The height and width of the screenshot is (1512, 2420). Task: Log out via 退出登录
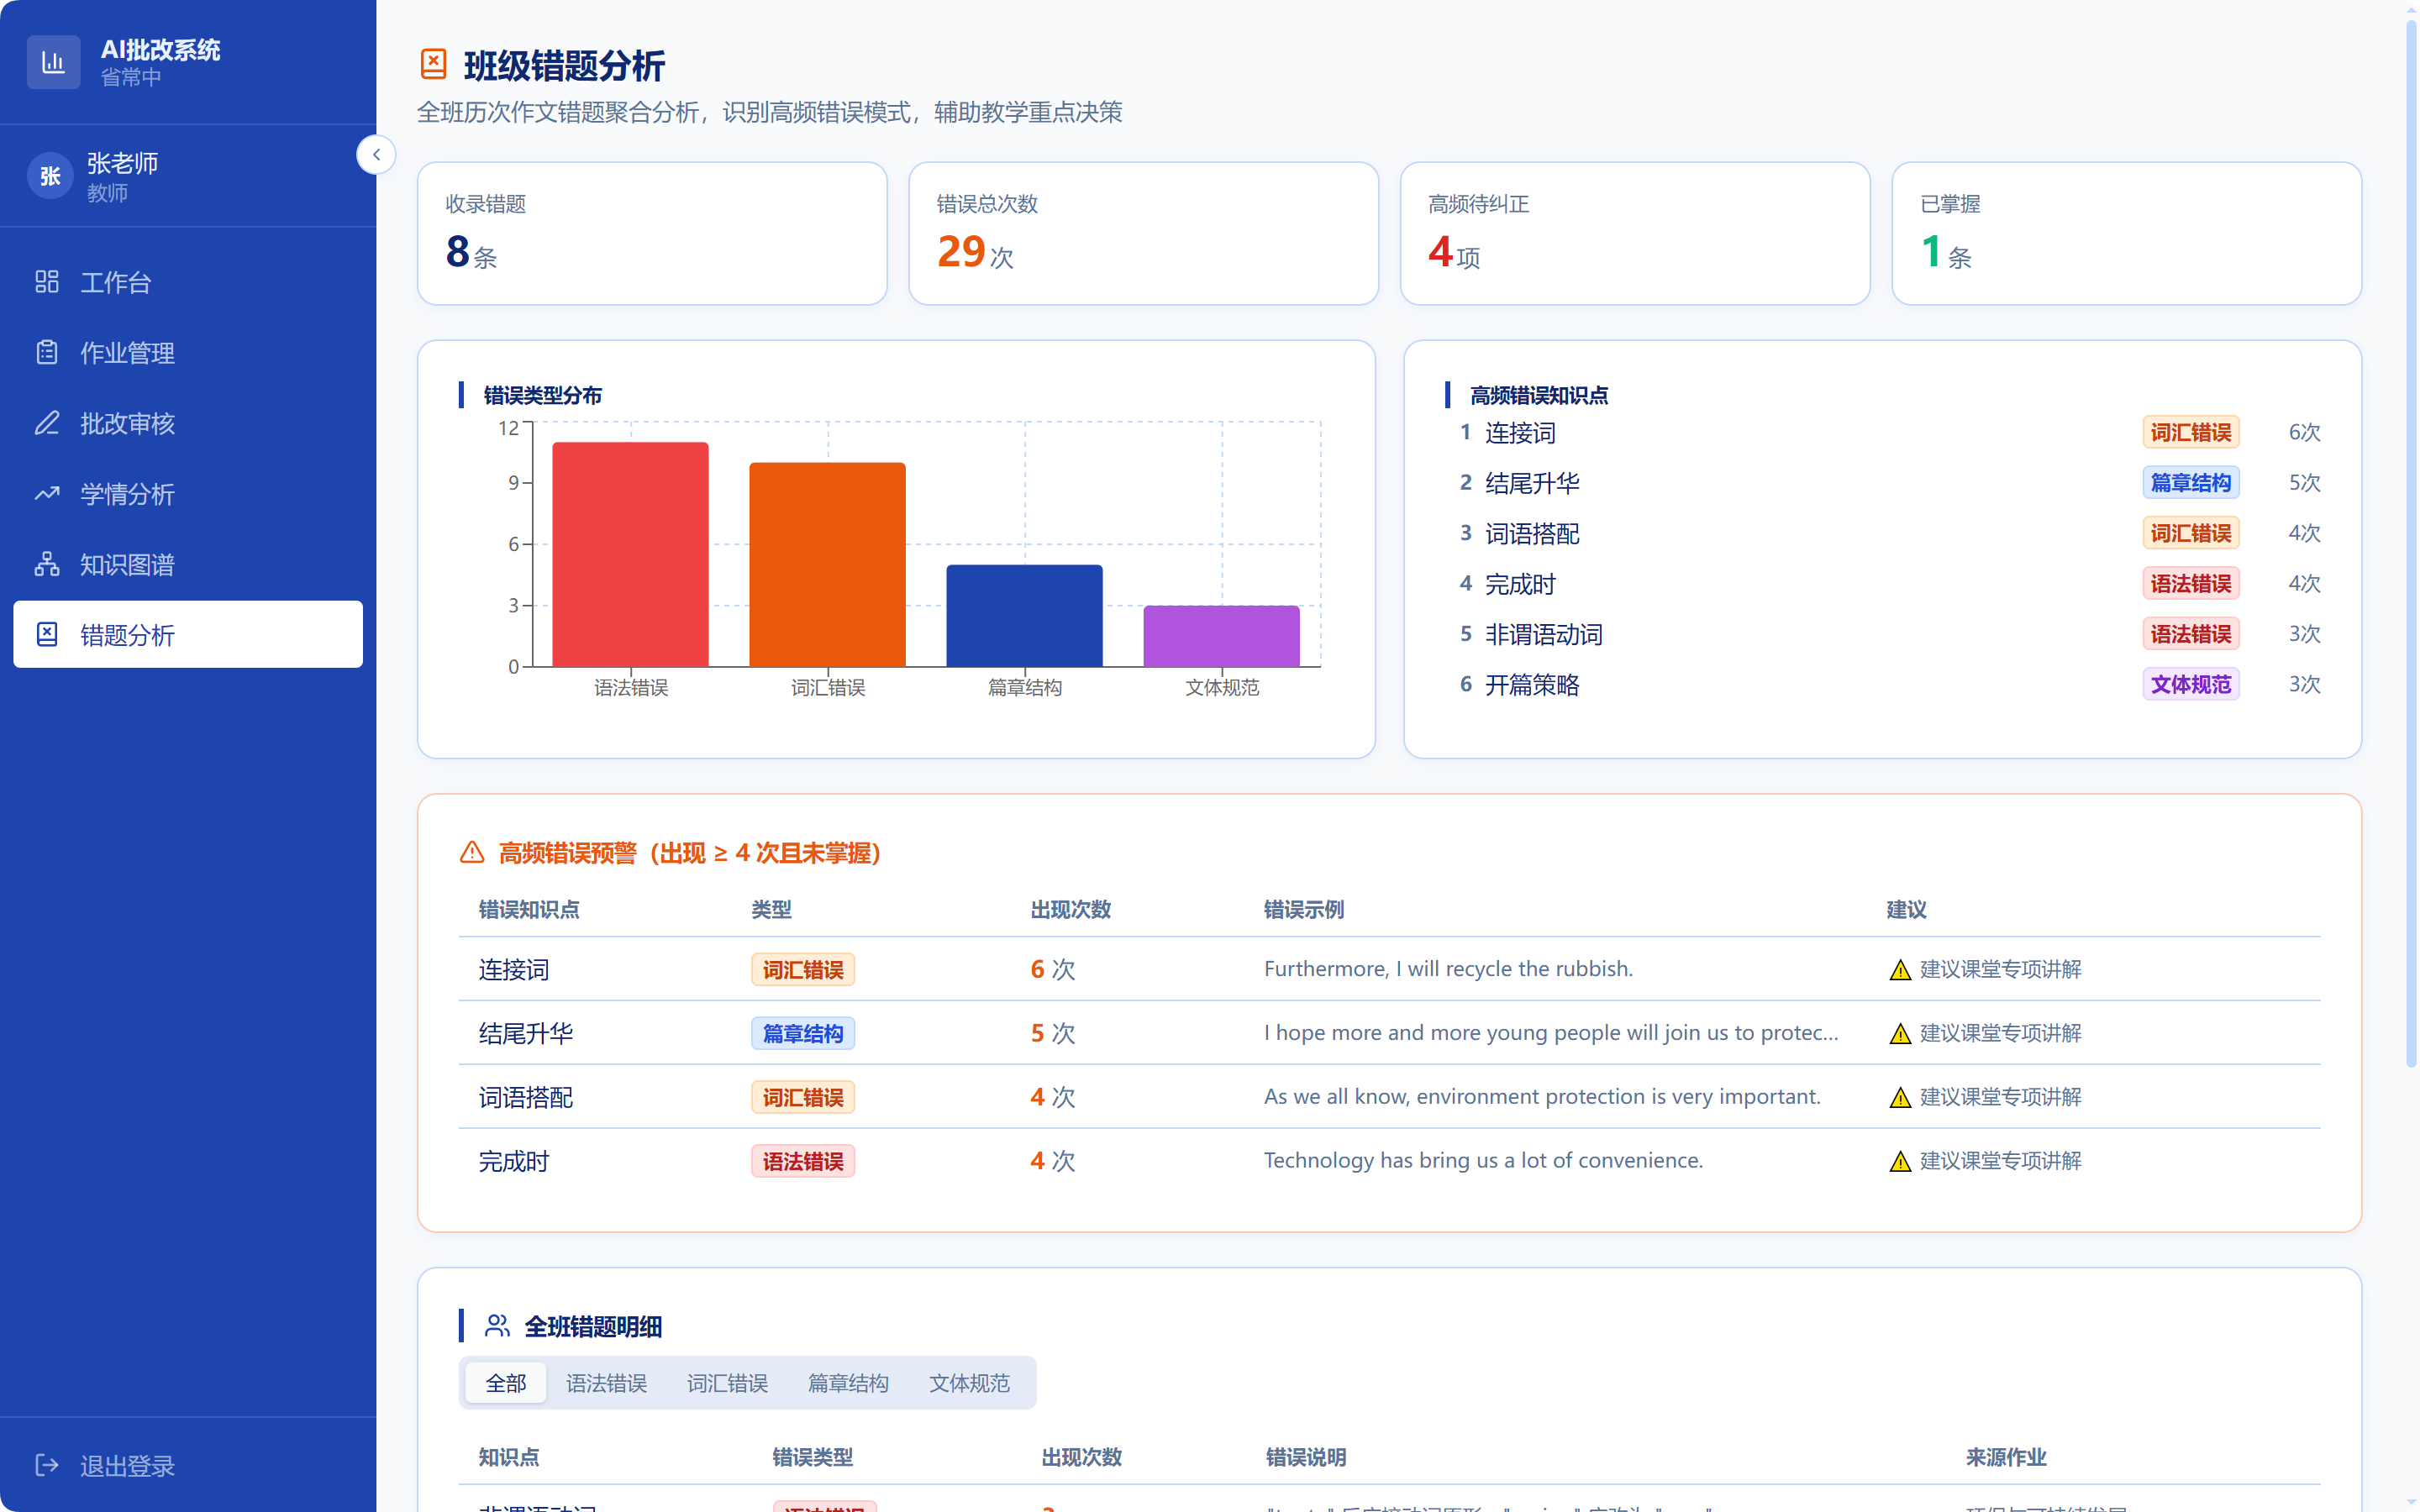coord(188,1465)
